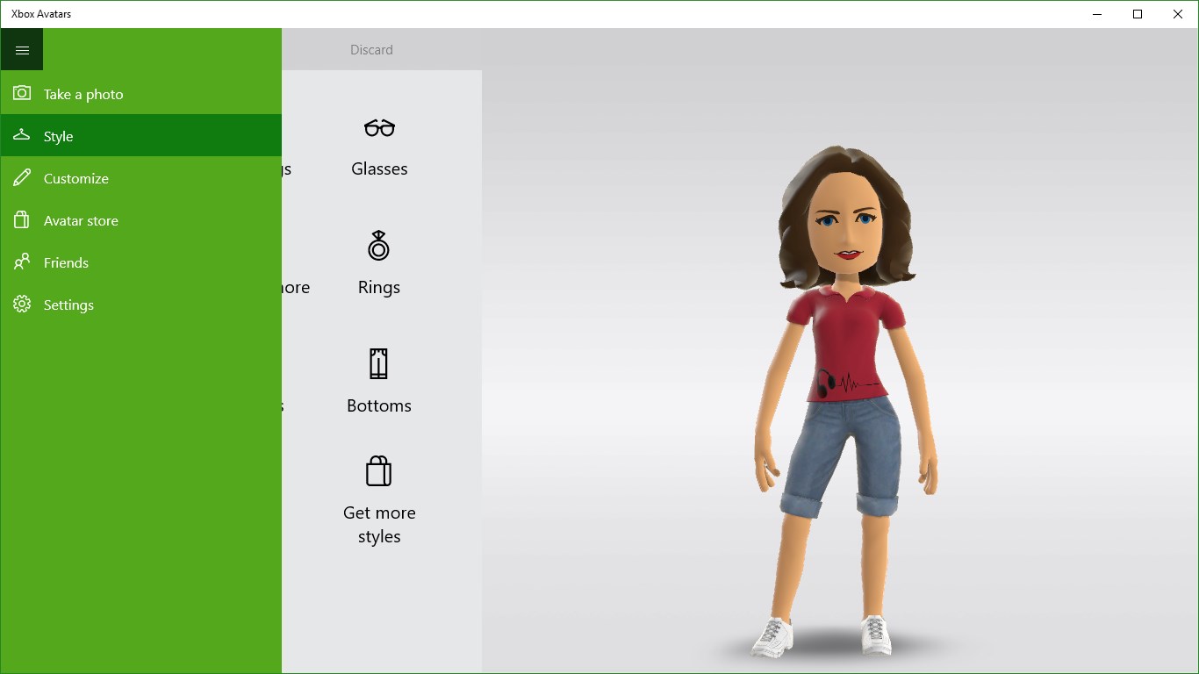Click the Discard button
The image size is (1199, 674).
pos(370,49)
